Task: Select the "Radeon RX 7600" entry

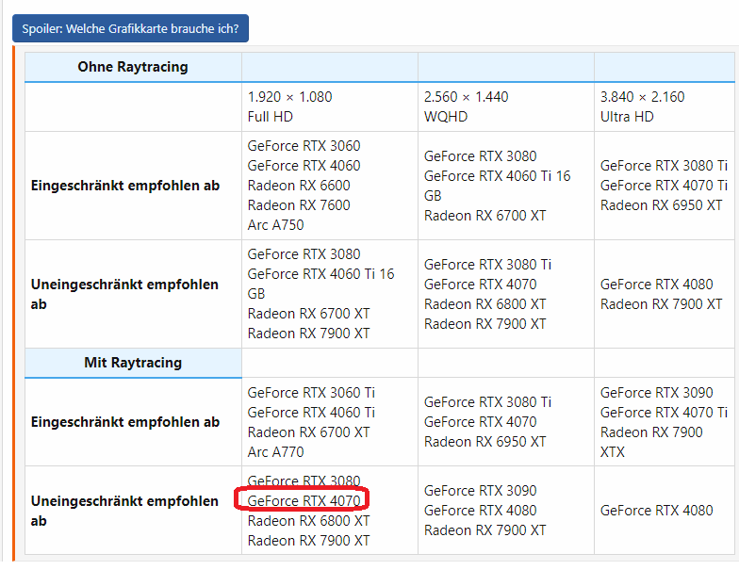Action: click(x=299, y=205)
